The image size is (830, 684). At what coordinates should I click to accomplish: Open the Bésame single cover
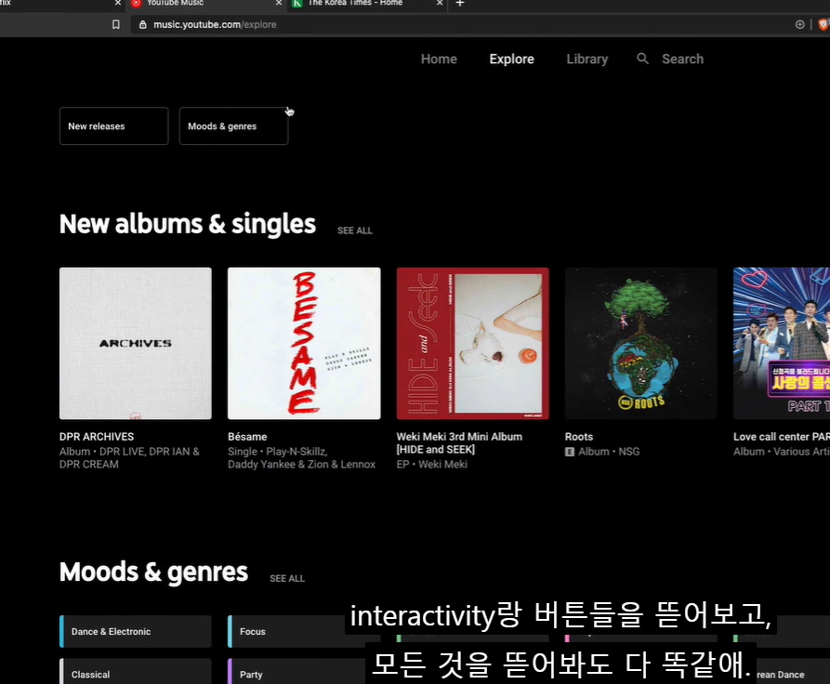(304, 344)
